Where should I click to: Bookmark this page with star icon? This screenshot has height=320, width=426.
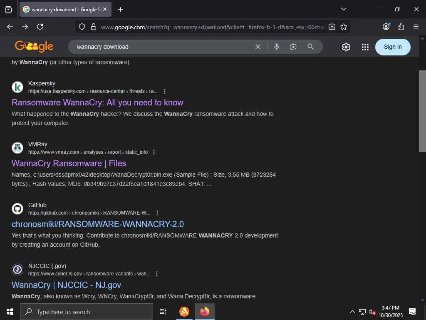344,27
